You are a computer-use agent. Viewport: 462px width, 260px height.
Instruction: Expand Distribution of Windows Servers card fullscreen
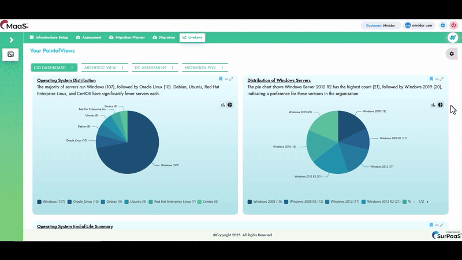pyautogui.click(x=442, y=79)
